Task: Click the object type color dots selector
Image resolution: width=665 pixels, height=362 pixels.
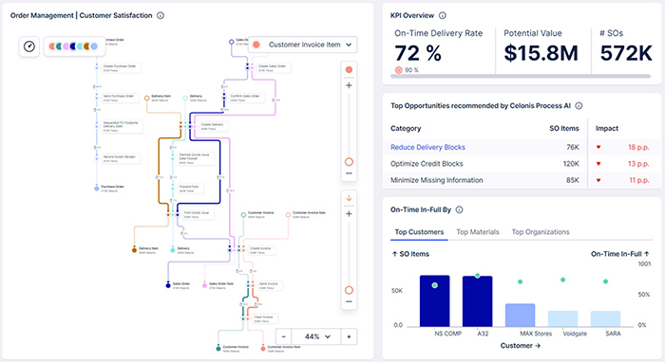Action: (x=74, y=46)
